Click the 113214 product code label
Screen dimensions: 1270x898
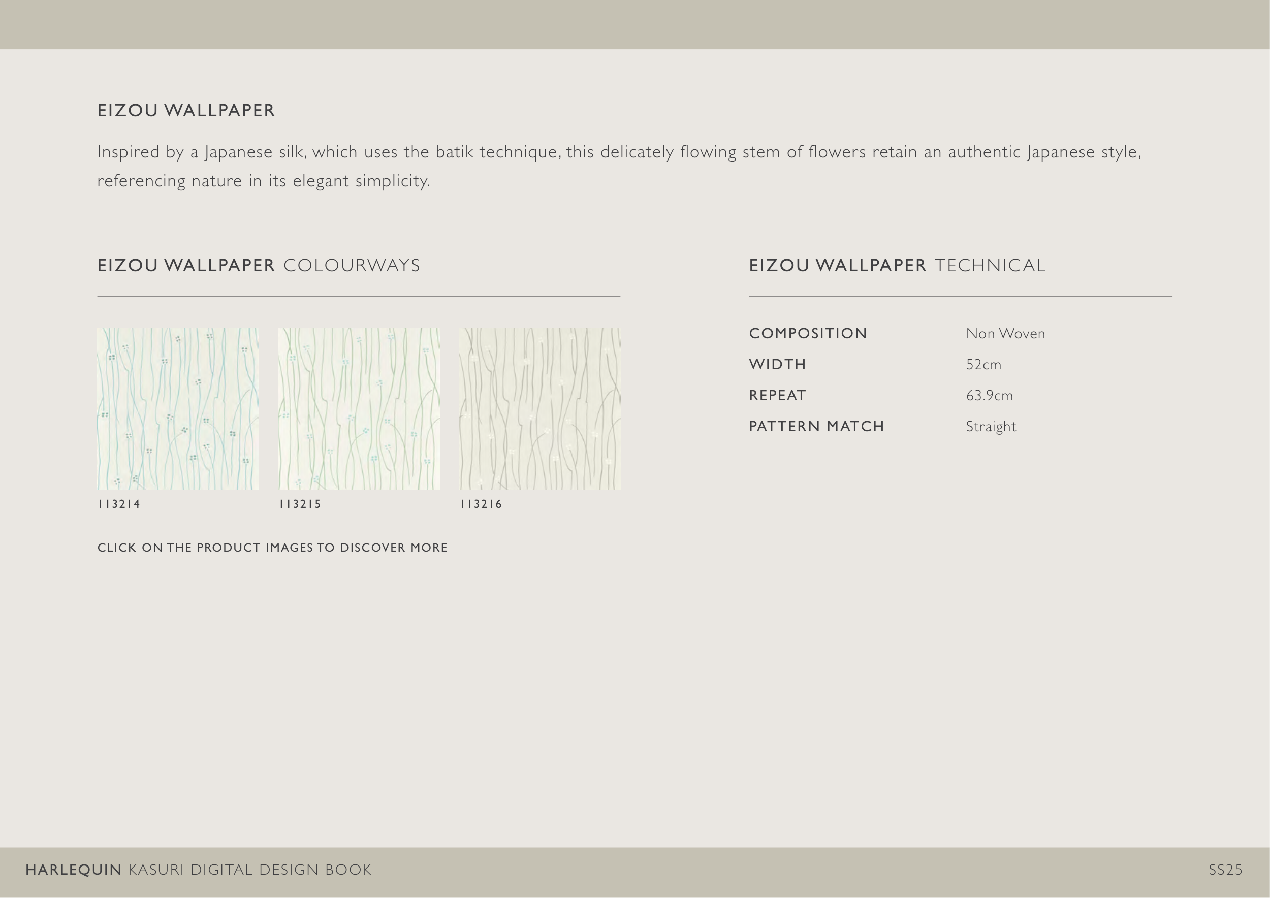click(x=119, y=504)
